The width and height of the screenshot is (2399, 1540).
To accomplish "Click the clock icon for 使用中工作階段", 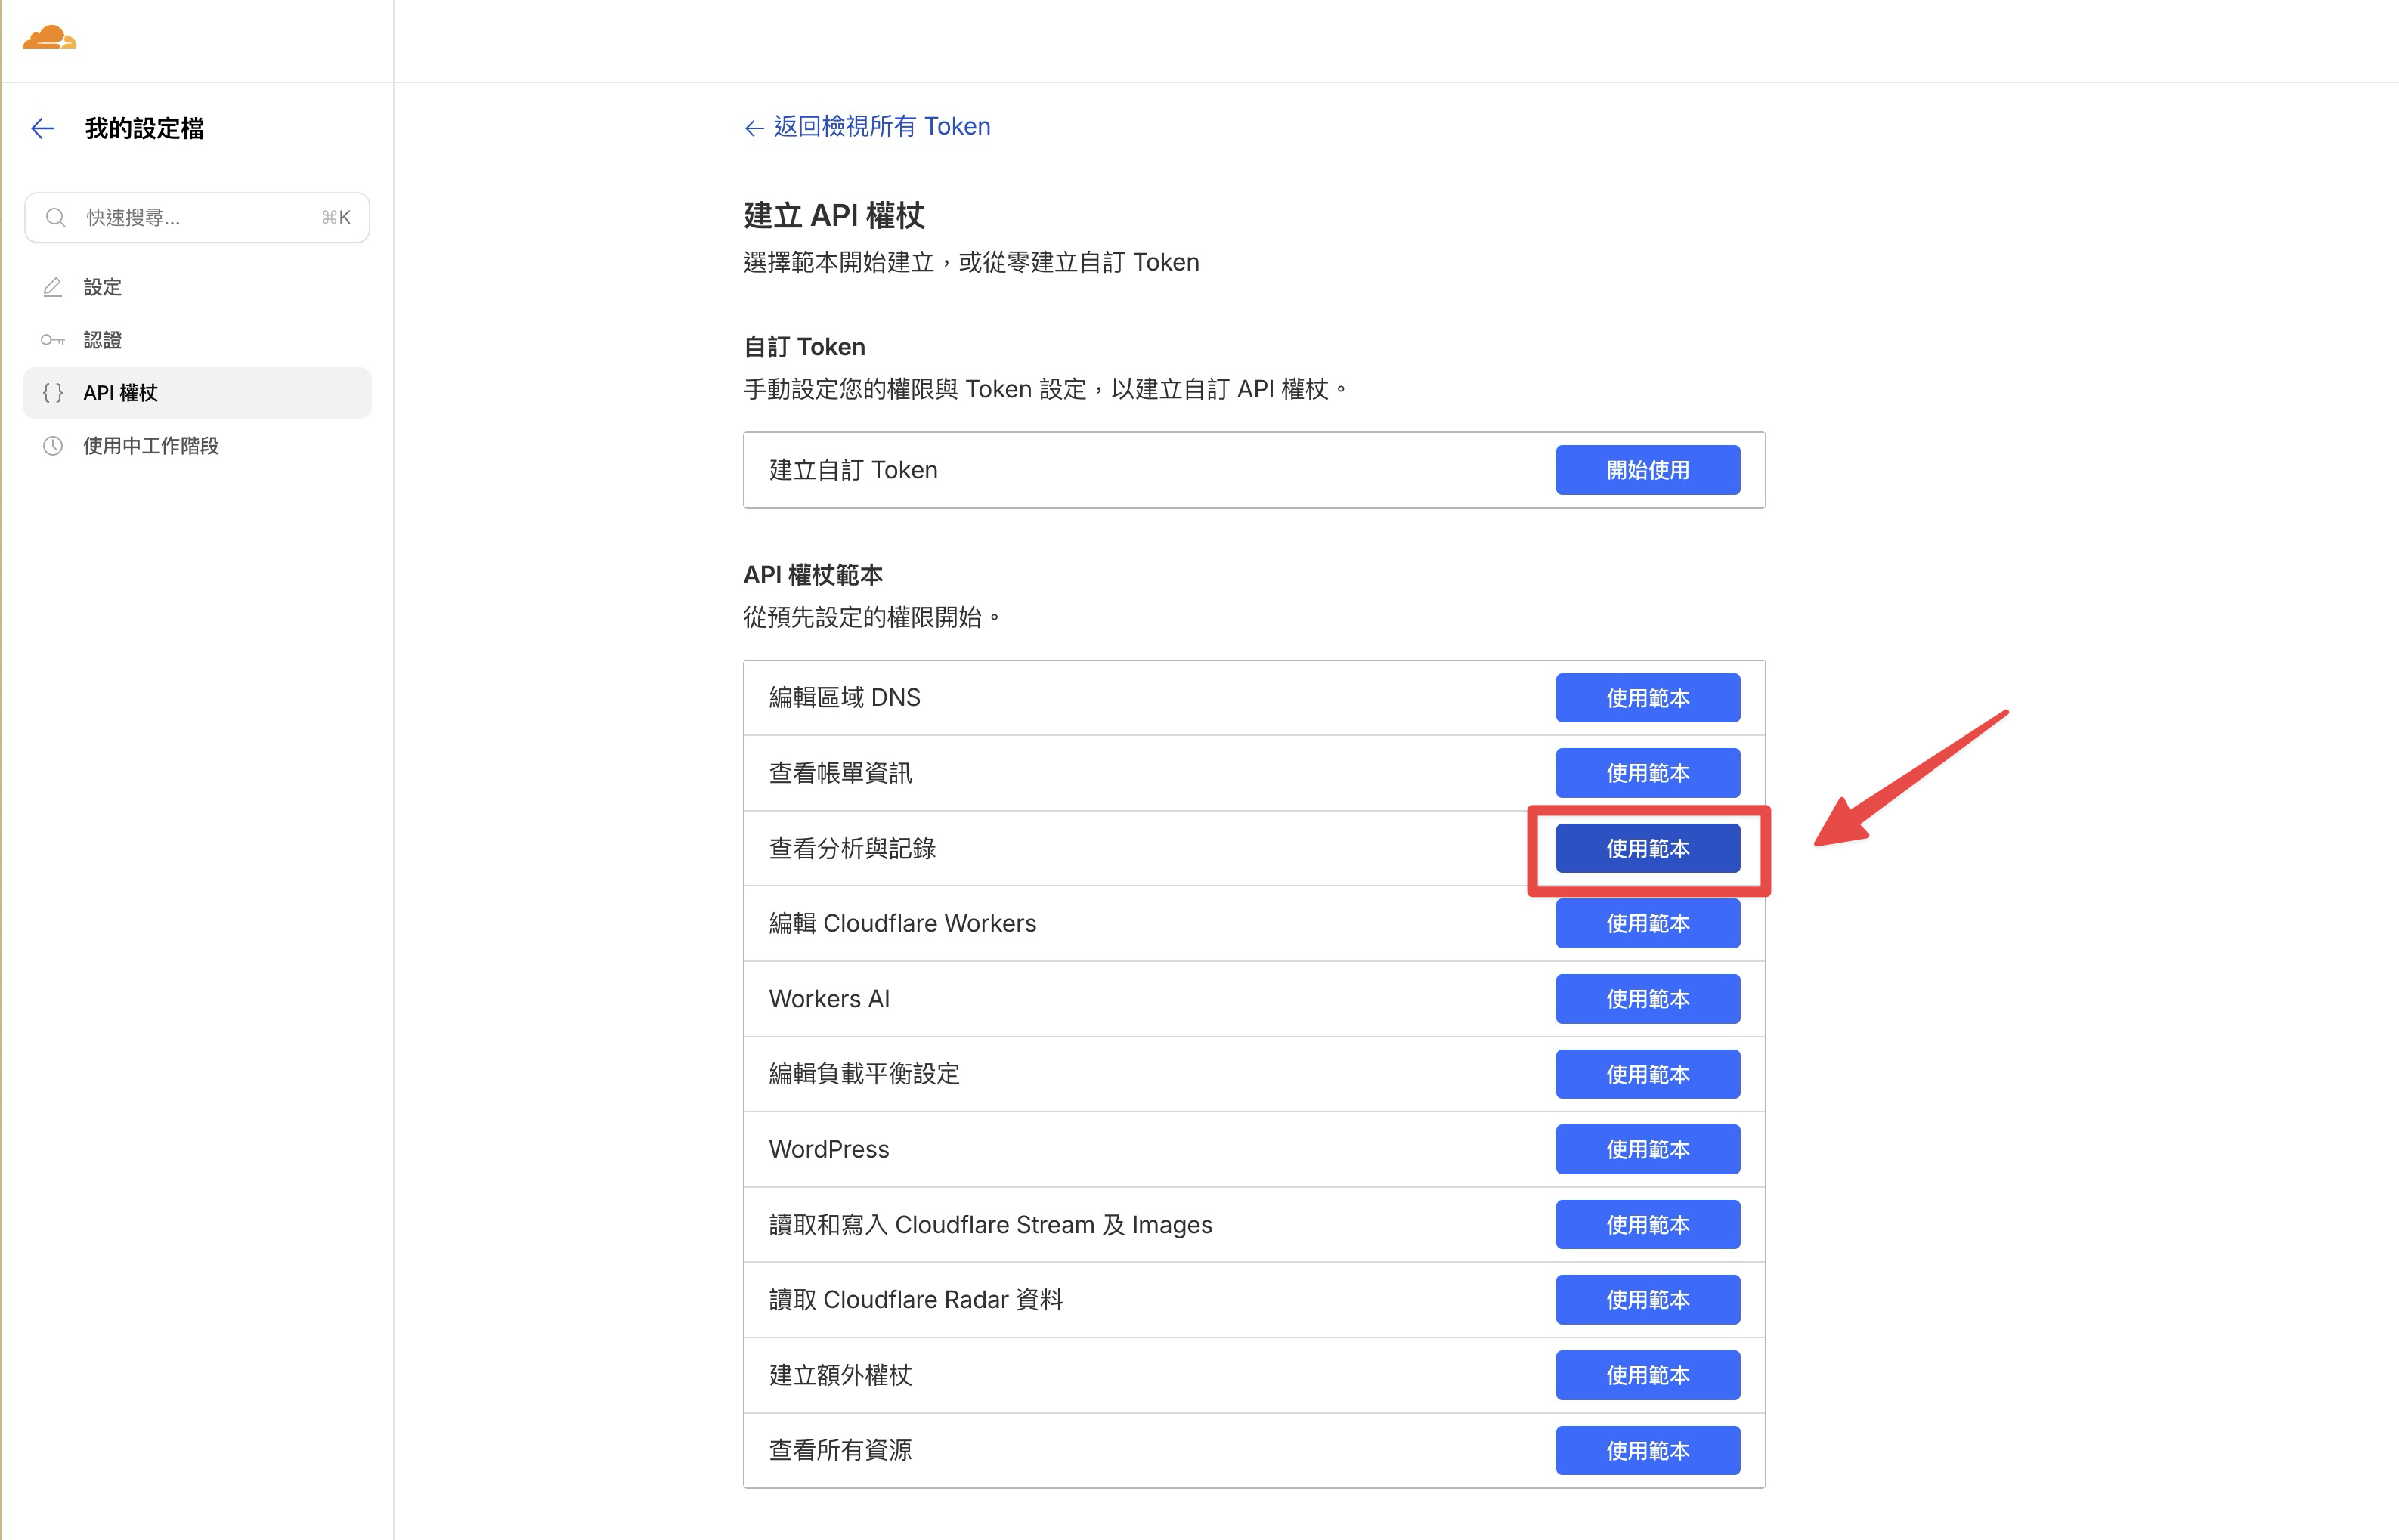I will tap(52, 446).
